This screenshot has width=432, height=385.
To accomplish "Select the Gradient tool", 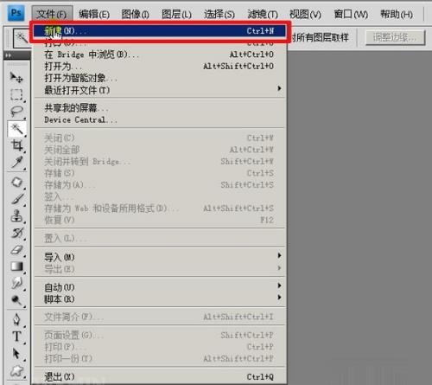I will 16,266.
